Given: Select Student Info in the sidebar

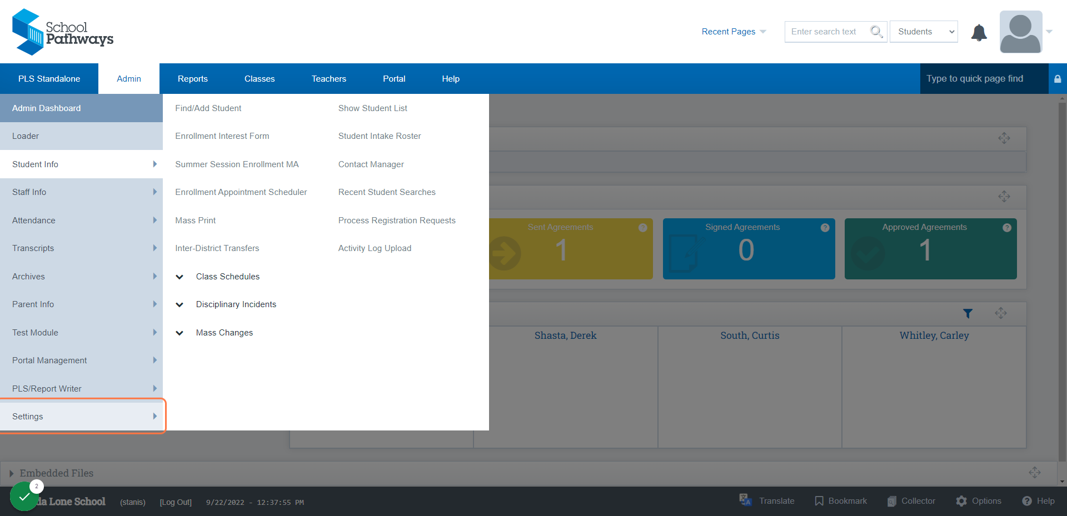Looking at the screenshot, I should [81, 164].
